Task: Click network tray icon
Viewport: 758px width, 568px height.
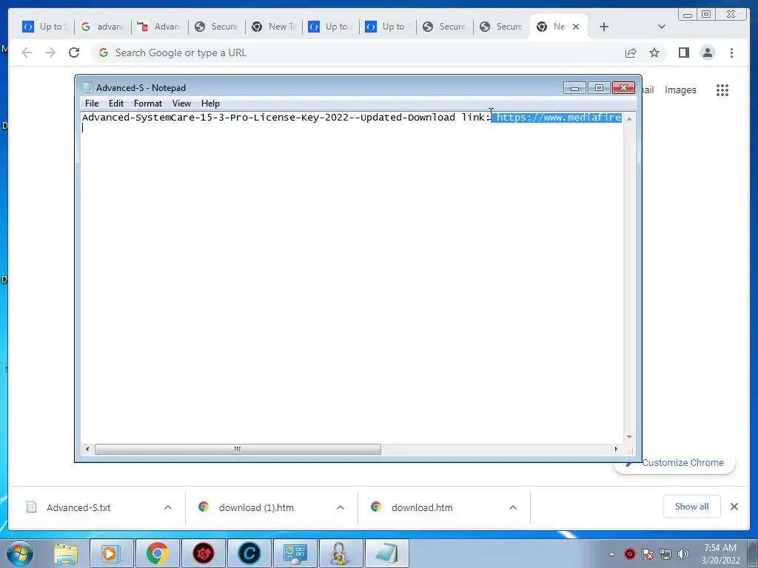Action: [665, 554]
